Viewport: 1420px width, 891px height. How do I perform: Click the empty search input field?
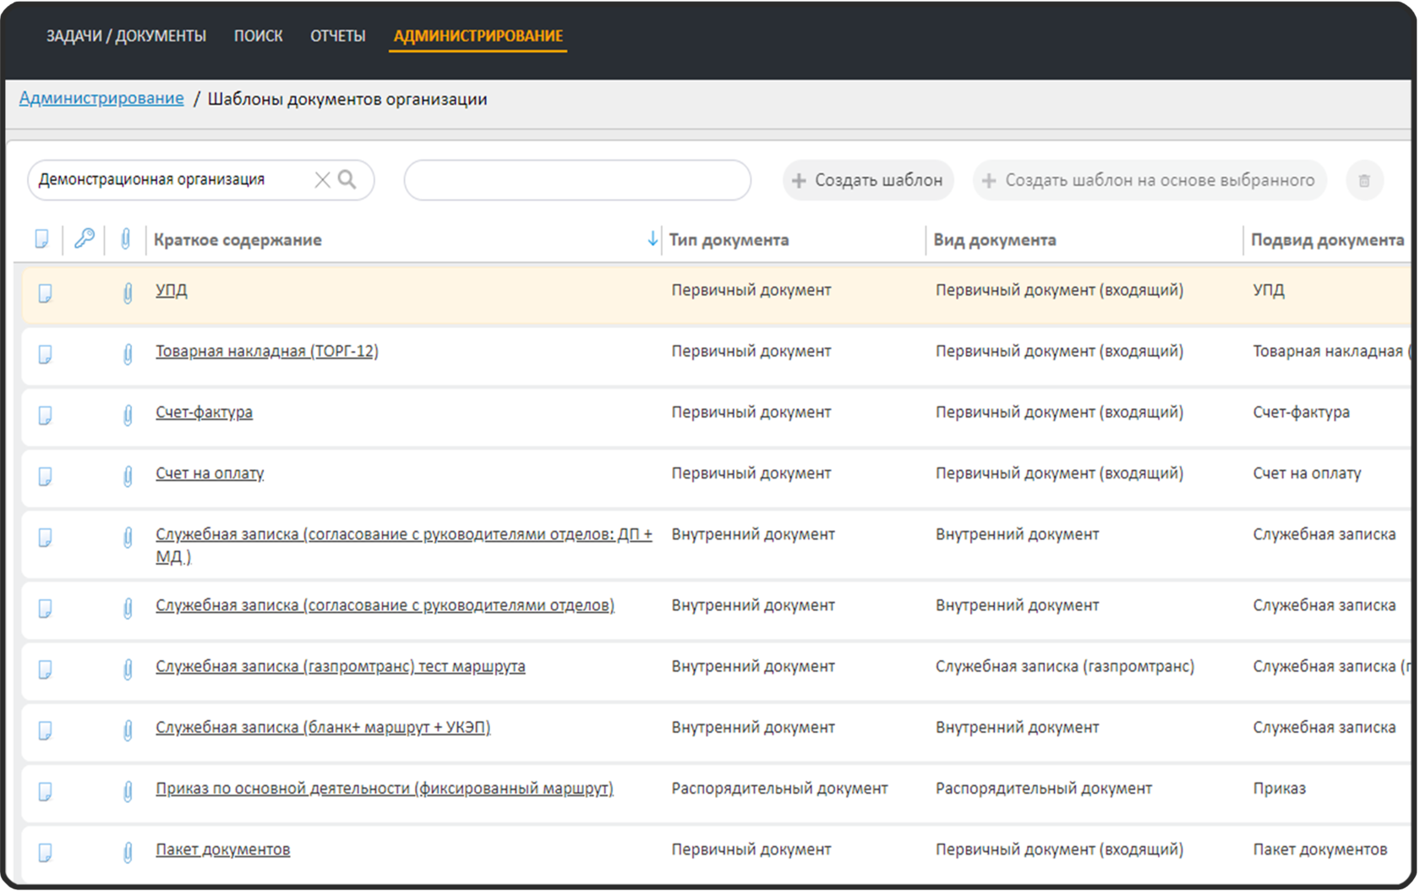click(x=577, y=180)
